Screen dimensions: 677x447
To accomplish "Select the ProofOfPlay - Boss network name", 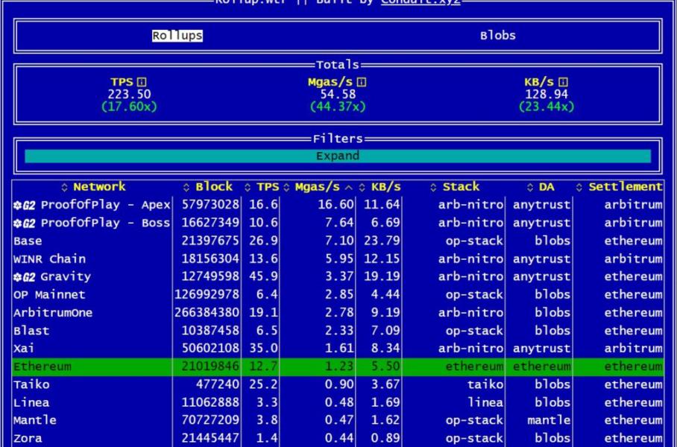I will tap(106, 223).
